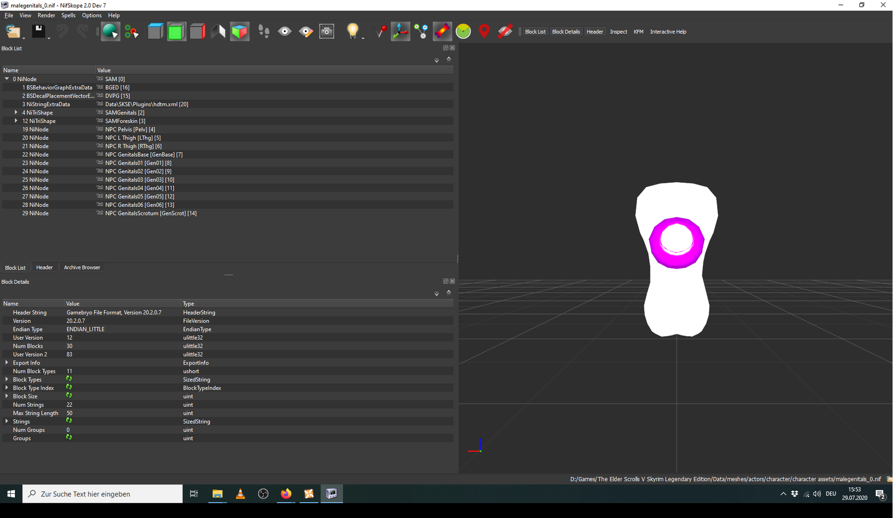Toggle the show axes icon
This screenshot has width=893, height=518.
coord(400,32)
